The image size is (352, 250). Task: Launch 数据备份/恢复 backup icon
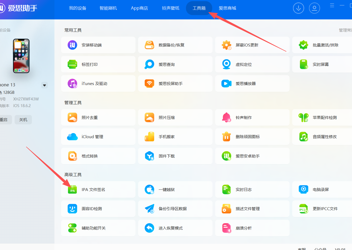point(149,45)
